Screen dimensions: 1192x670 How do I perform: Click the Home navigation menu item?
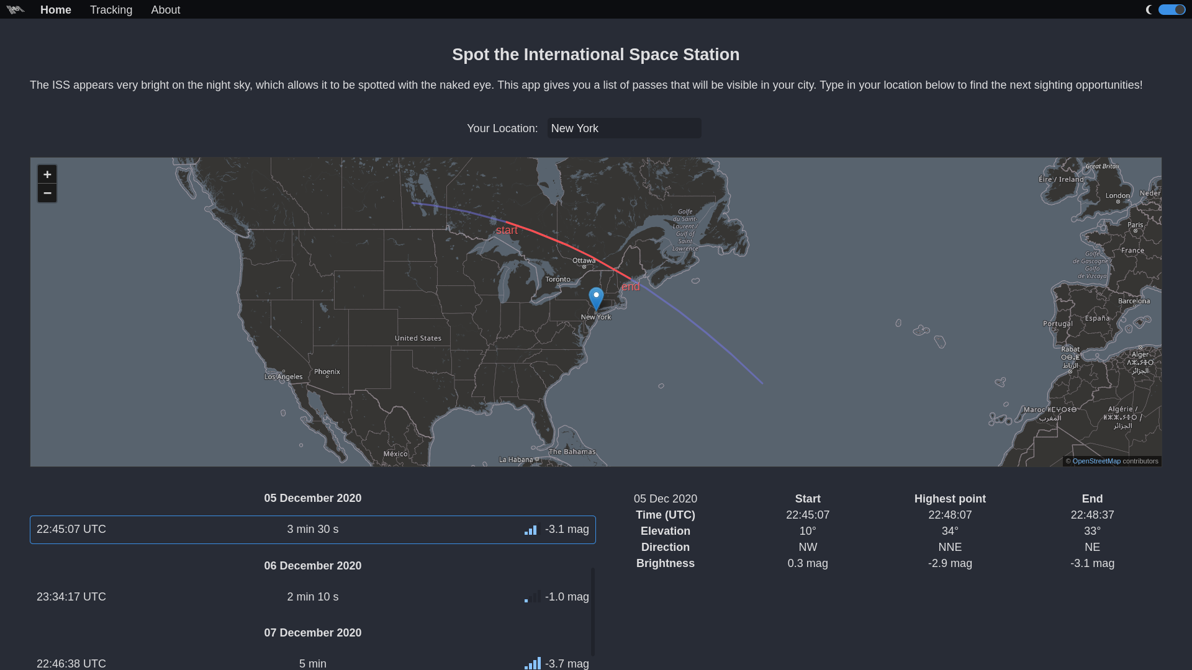pyautogui.click(x=56, y=10)
